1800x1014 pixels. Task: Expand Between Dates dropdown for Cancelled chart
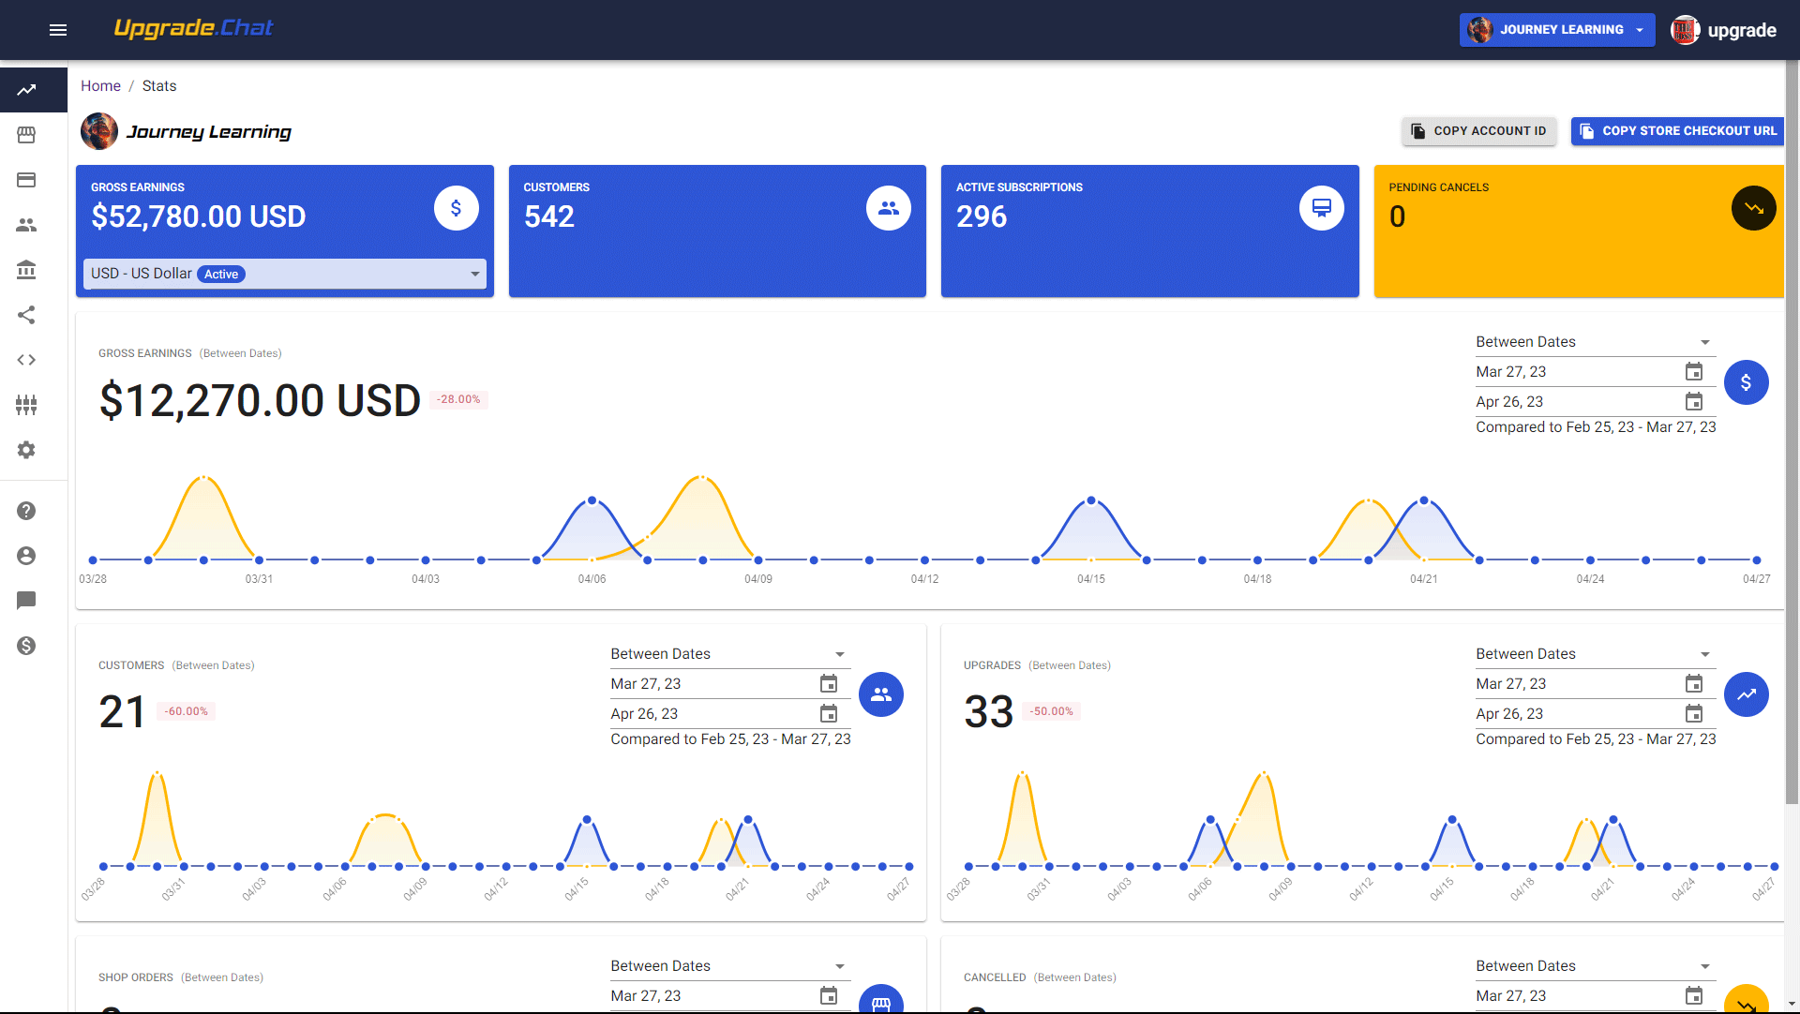point(1596,966)
